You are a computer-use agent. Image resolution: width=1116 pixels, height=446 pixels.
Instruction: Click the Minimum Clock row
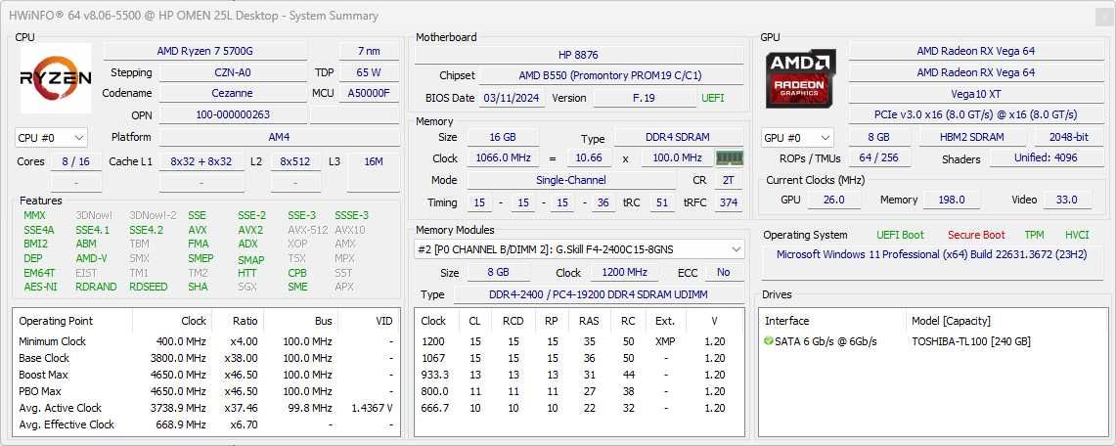205,341
